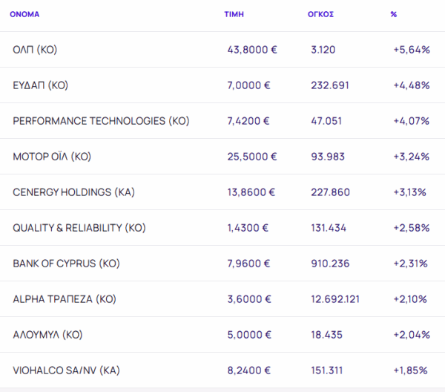This screenshot has height=392, width=445.
Task: Sort by the ΤΙΜΗ column header
Action: click(234, 14)
